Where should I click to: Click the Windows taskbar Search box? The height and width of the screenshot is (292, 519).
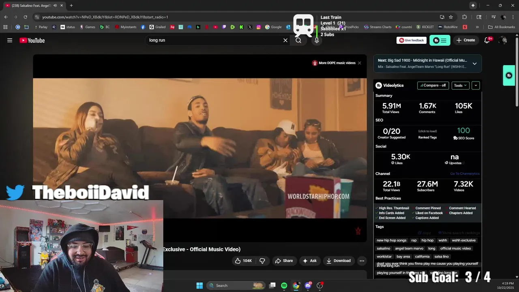(x=236, y=286)
